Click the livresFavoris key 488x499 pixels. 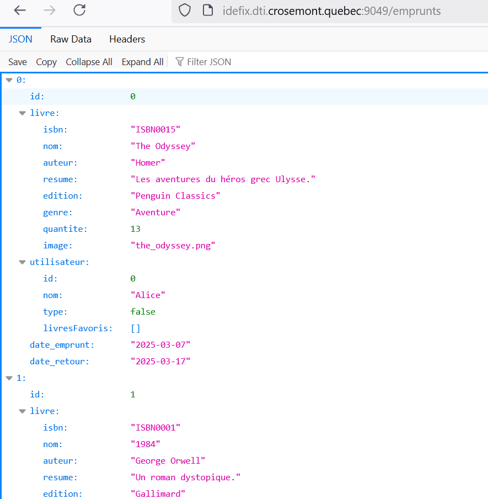[x=78, y=328]
